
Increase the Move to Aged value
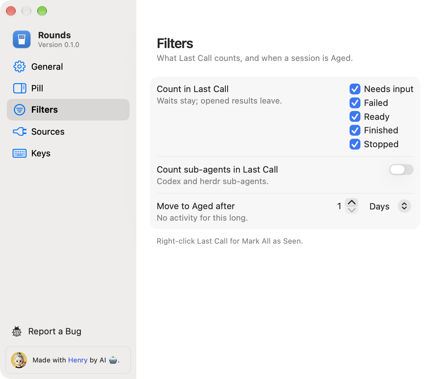[352, 202]
